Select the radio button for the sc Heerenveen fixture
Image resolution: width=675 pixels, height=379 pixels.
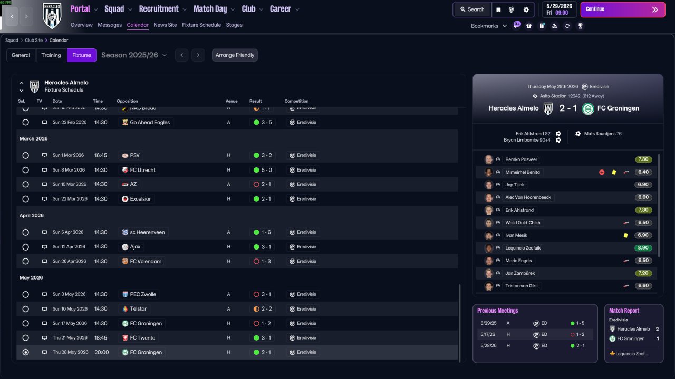(x=25, y=232)
